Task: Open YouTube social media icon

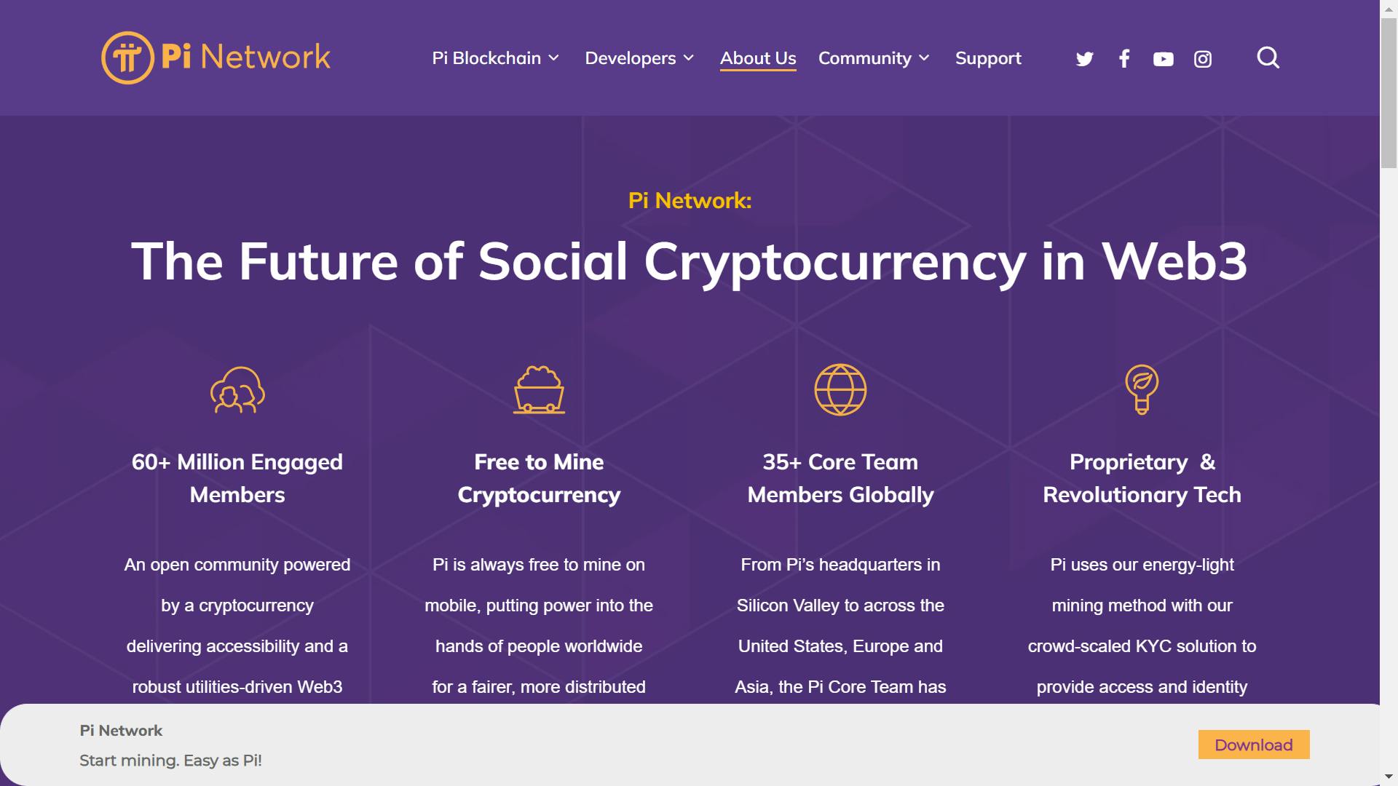Action: point(1163,57)
